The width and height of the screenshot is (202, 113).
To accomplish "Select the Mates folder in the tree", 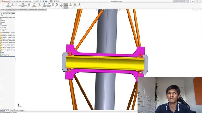I will (3, 52).
